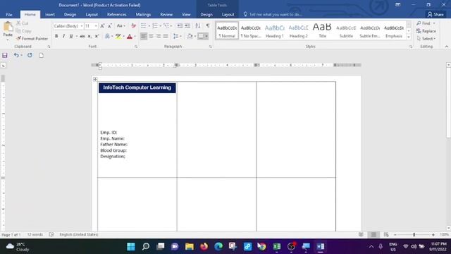The width and height of the screenshot is (451, 254).
Task: Apply Justify alignment
Action: point(166,36)
